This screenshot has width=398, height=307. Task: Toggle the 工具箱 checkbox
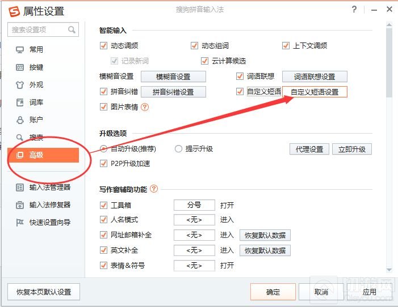pyautogui.click(x=103, y=205)
